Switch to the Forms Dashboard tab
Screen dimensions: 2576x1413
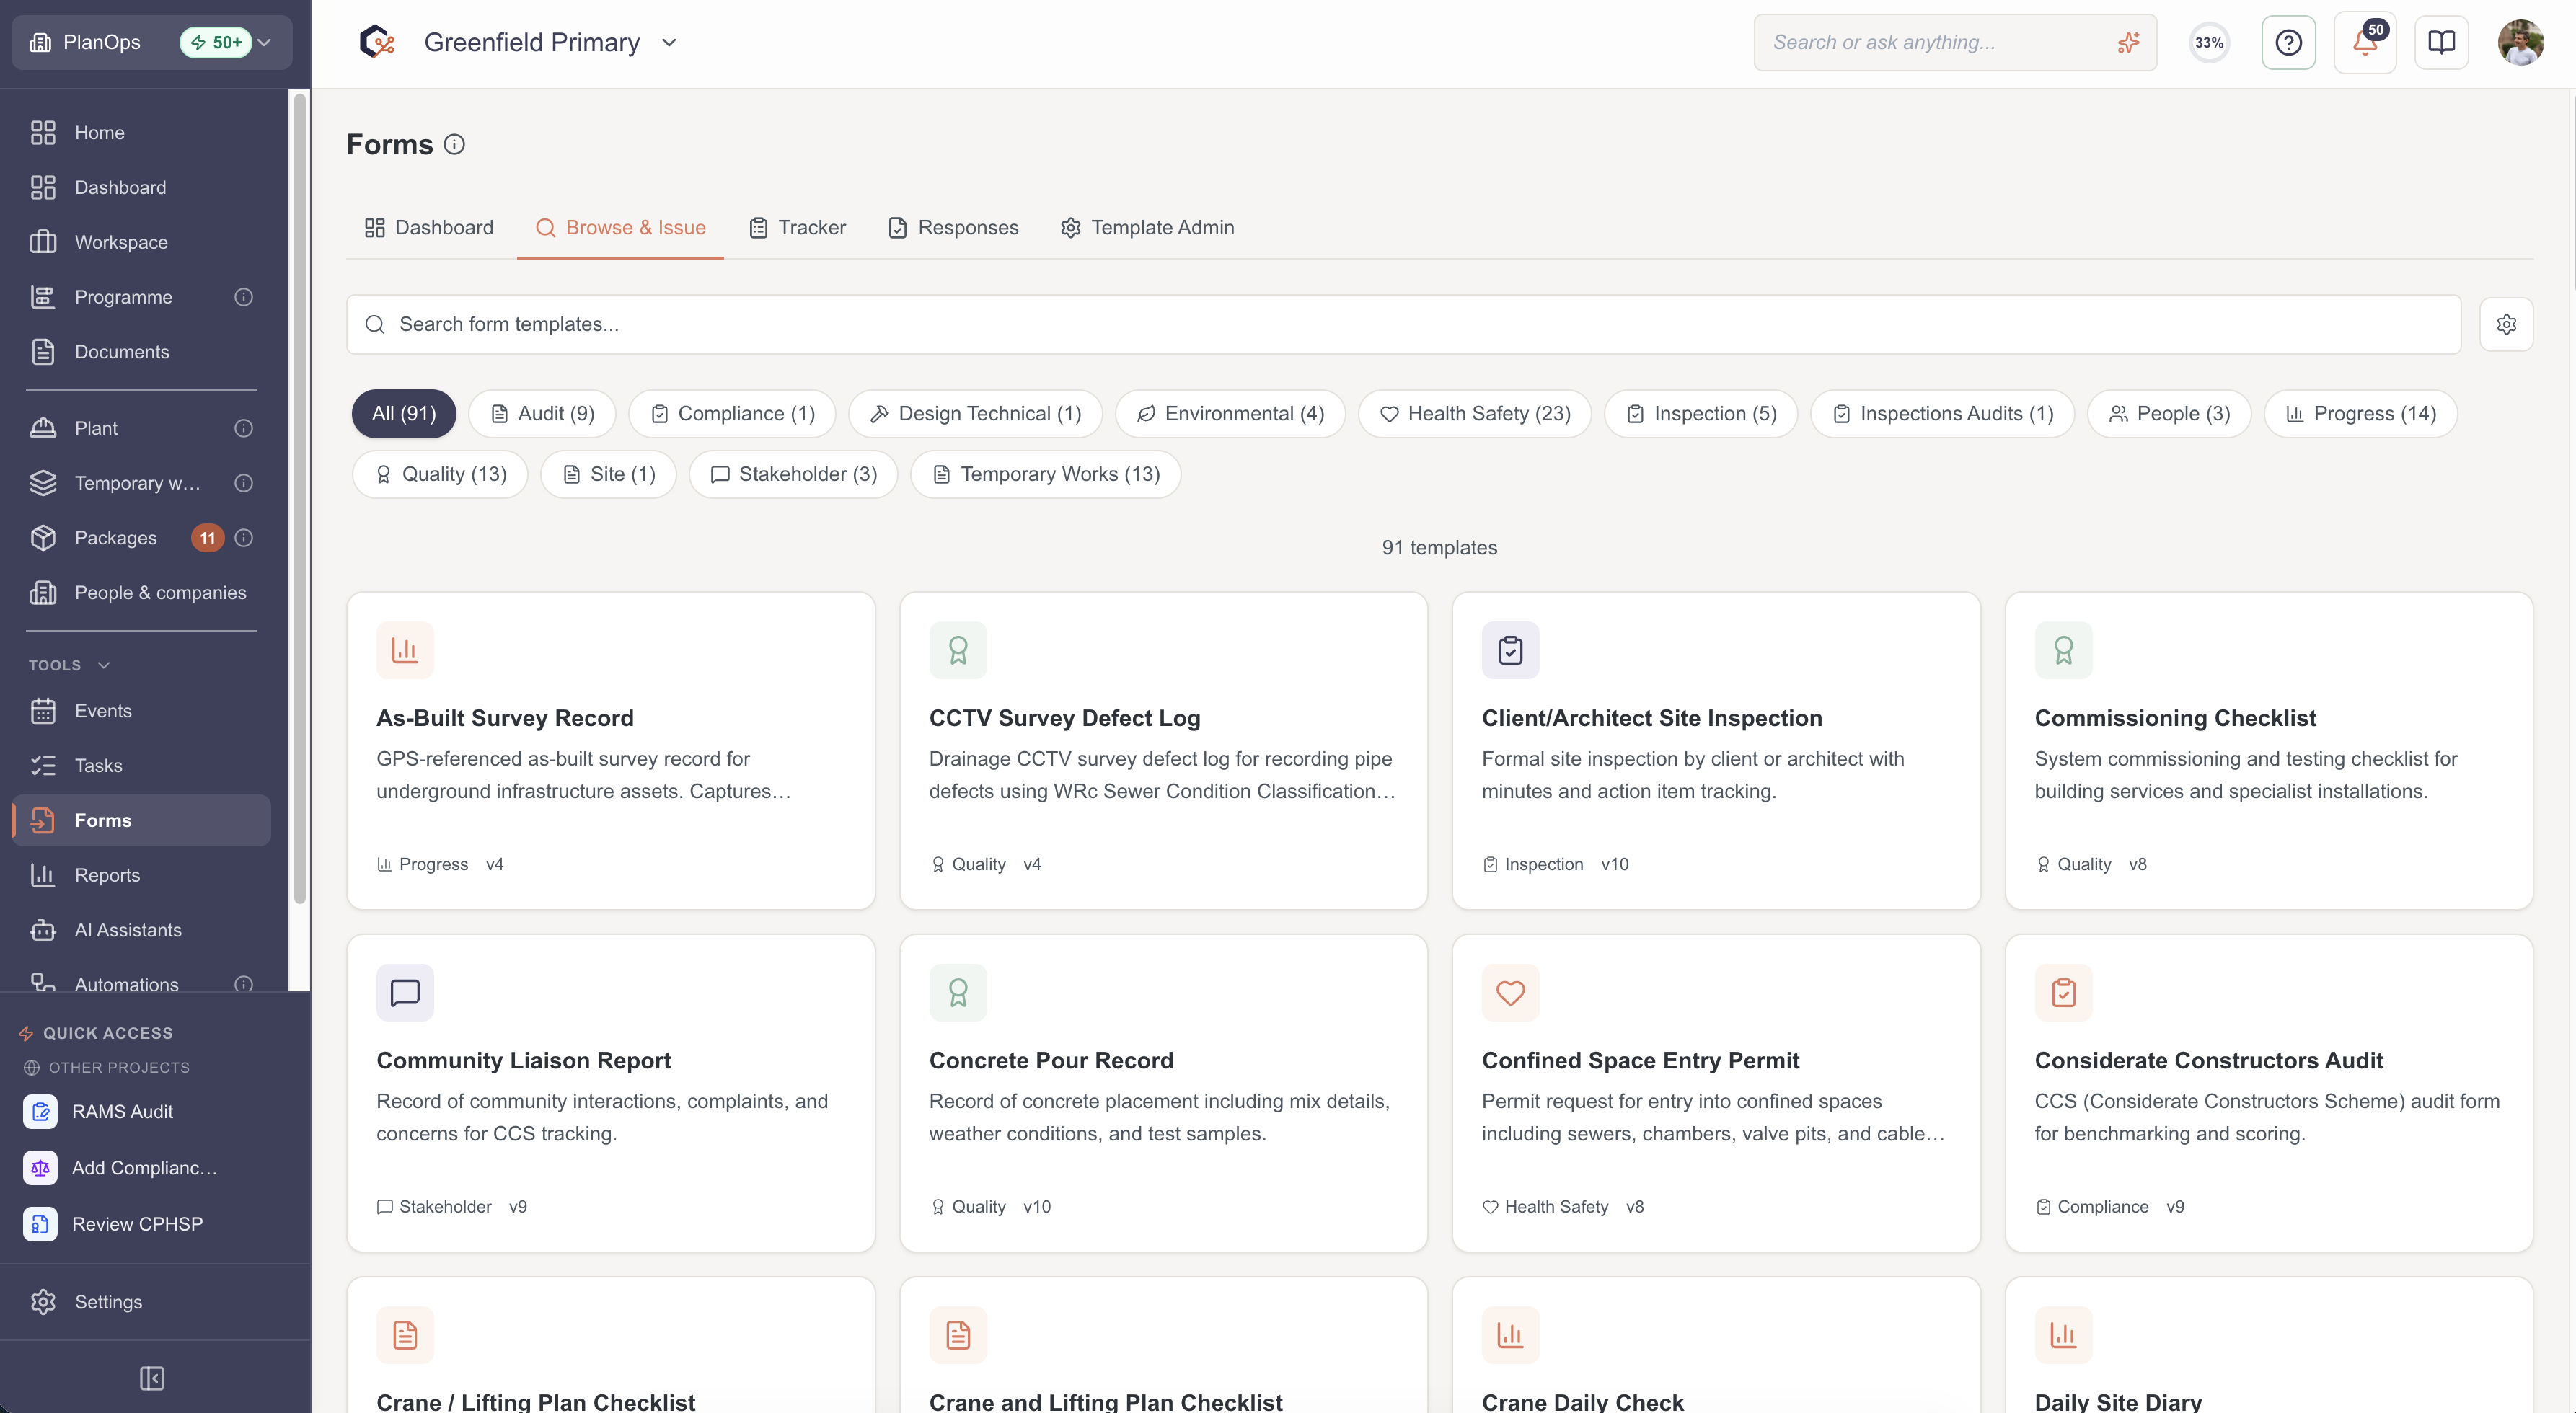(x=429, y=228)
